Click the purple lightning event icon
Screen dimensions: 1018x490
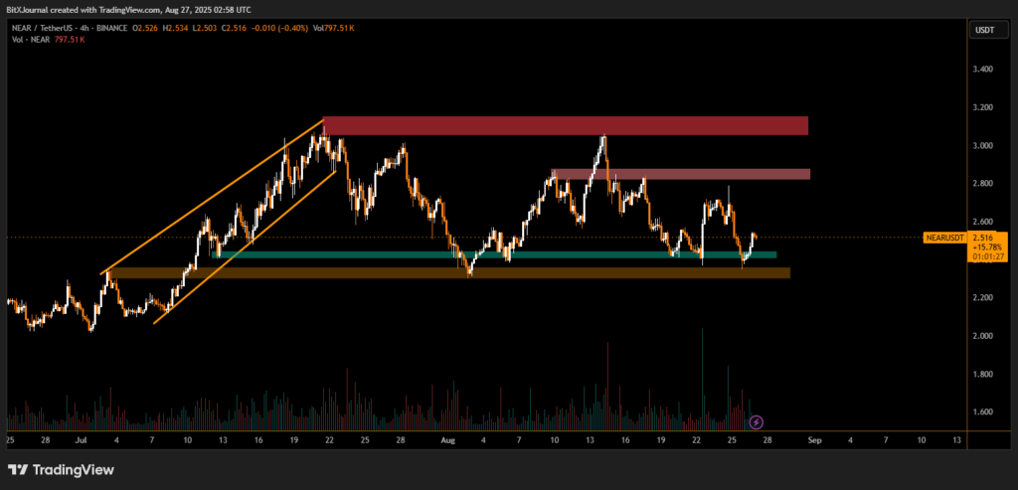point(756,422)
